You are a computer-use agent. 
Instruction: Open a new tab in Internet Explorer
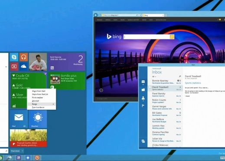(166, 15)
